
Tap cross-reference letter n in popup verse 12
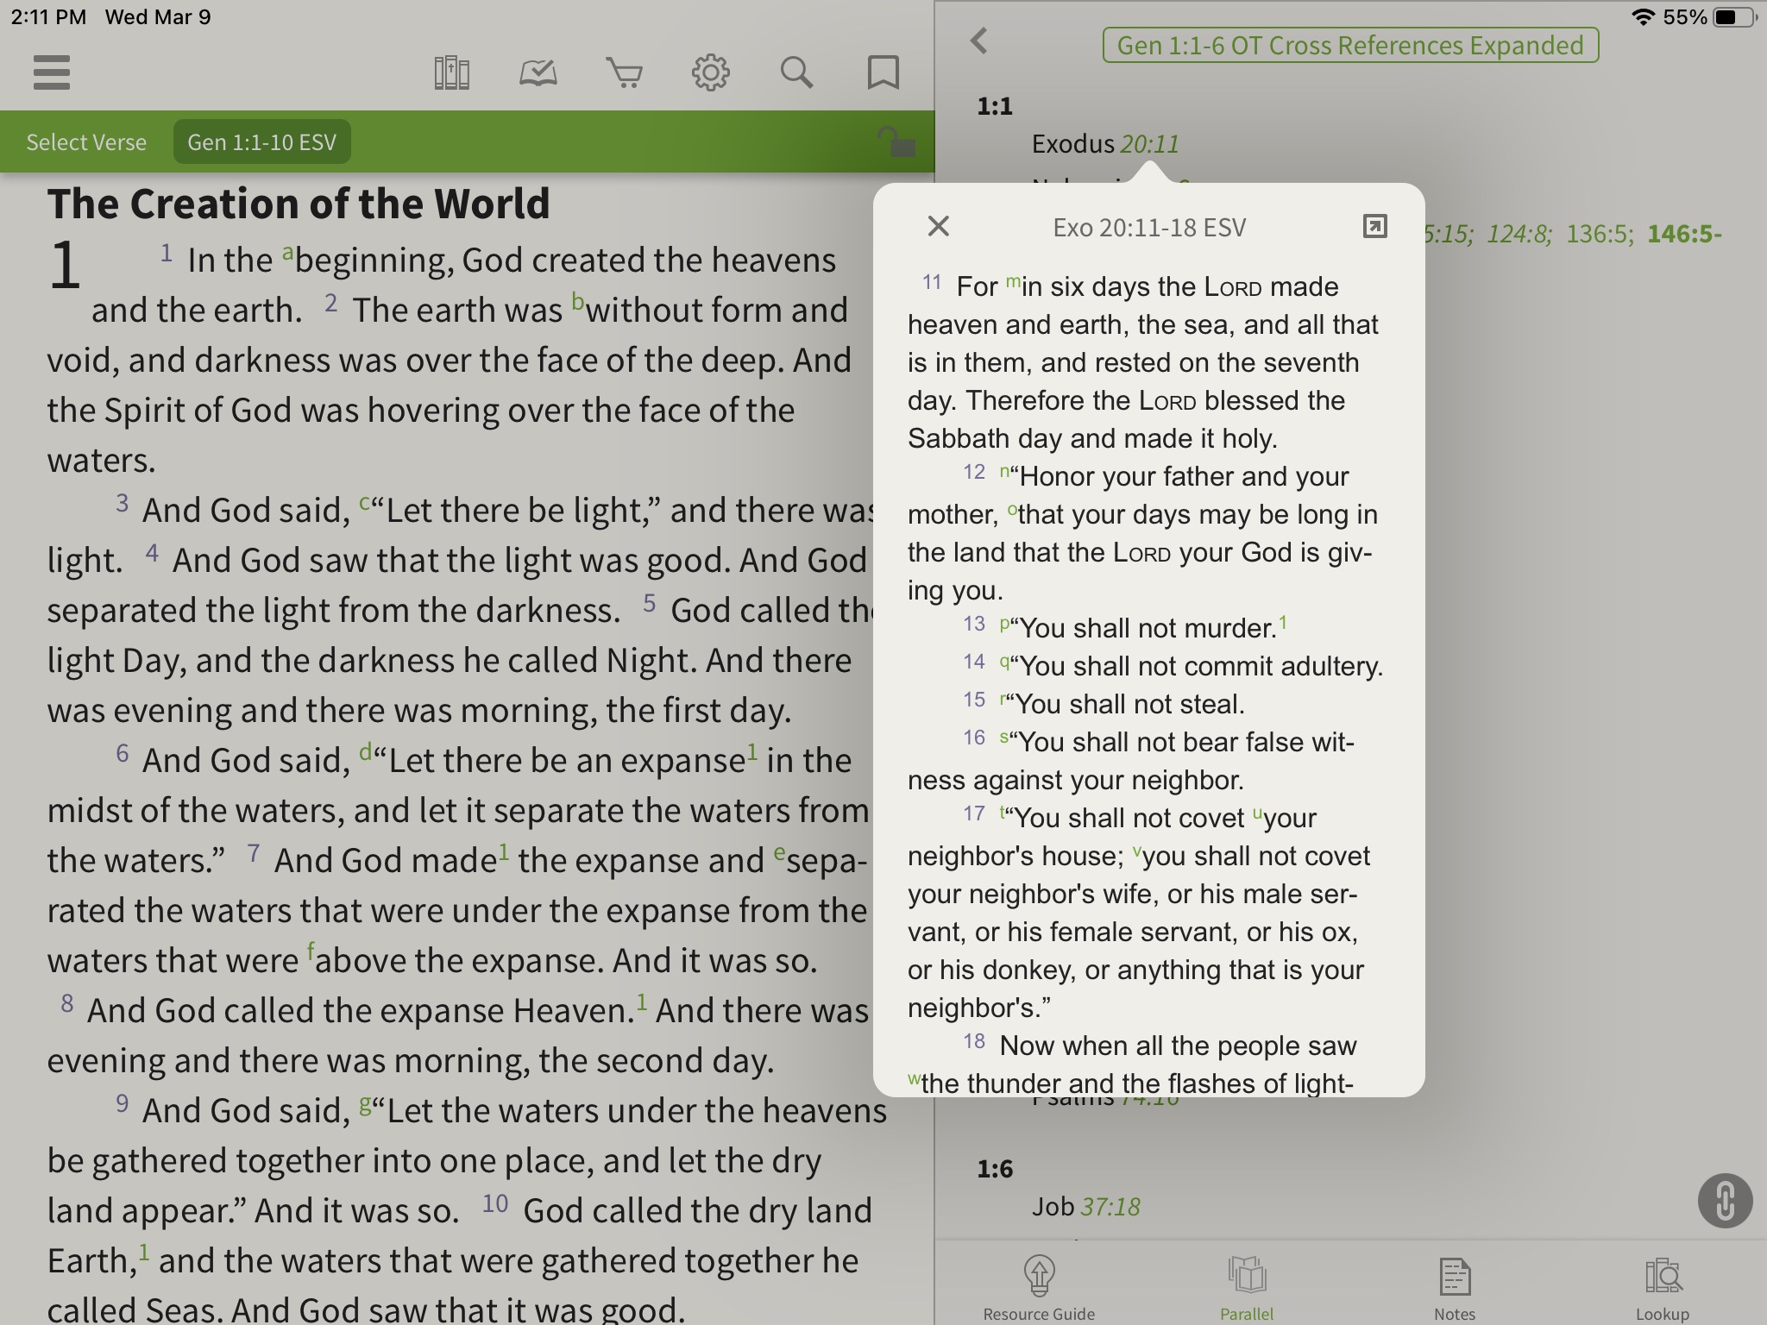pyautogui.click(x=1004, y=470)
